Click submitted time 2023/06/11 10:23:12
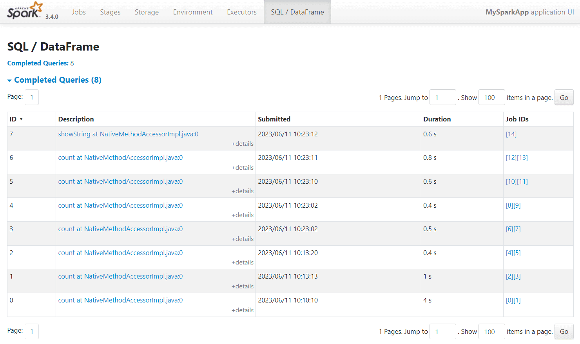 [288, 134]
